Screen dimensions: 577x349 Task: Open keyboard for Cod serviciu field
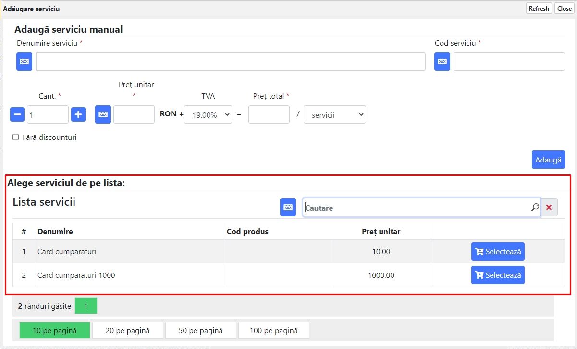pos(442,62)
